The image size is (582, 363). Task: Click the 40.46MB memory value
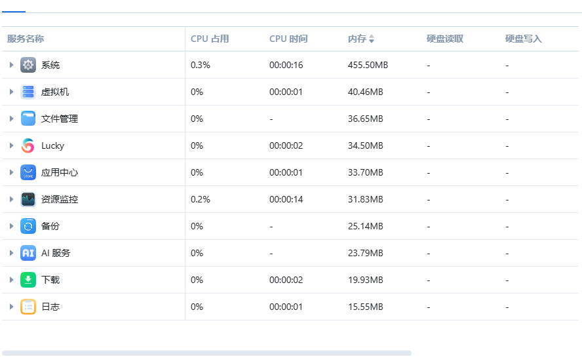pos(365,92)
